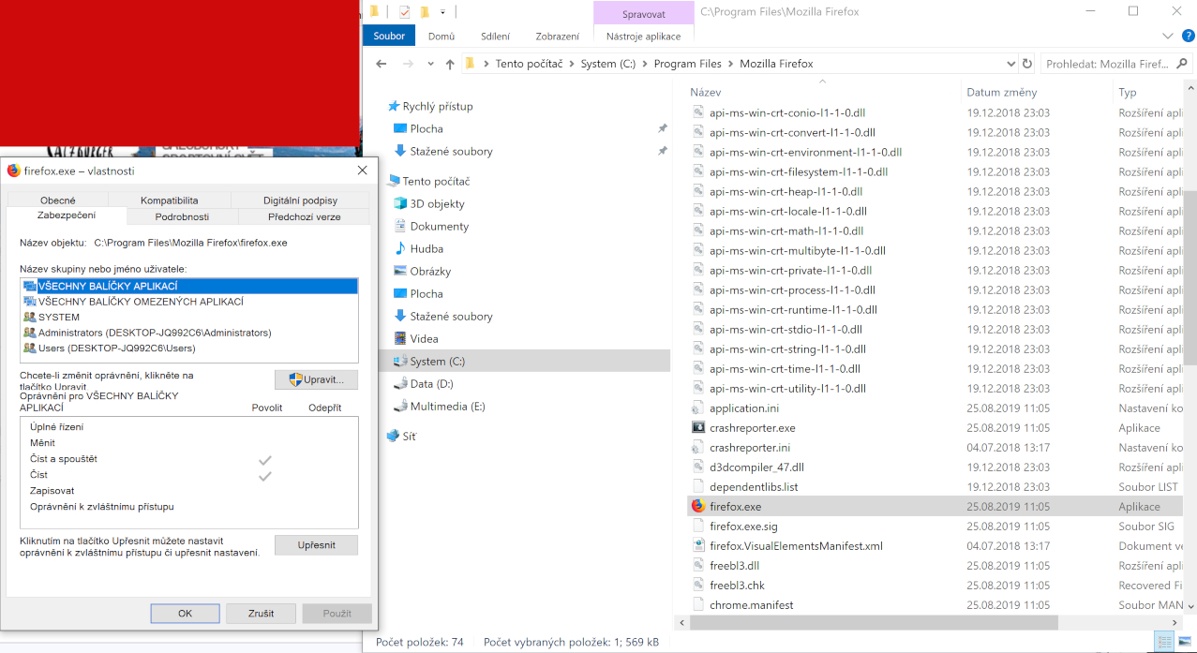Switch to the Podrobnosti properties tab
Screen dimensions: 1197x653
[x=182, y=216]
